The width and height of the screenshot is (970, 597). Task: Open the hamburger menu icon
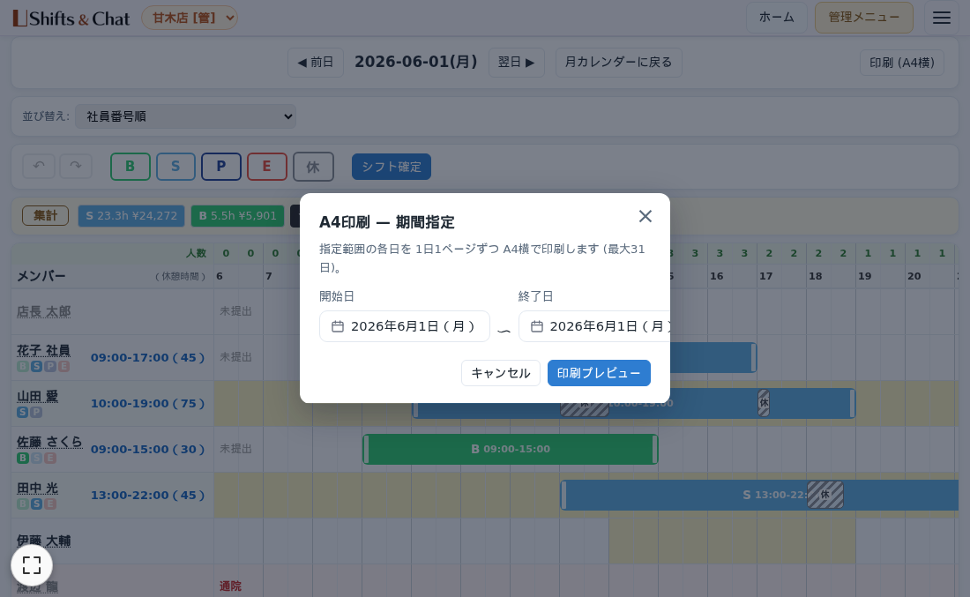click(x=942, y=18)
